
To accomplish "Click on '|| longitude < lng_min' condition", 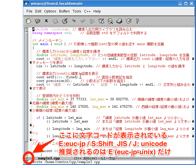I will (68, 129).
